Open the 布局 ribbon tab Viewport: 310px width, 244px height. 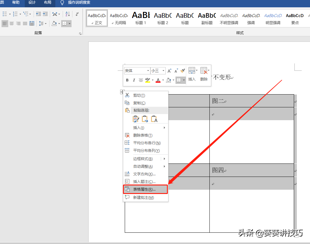[47, 2]
